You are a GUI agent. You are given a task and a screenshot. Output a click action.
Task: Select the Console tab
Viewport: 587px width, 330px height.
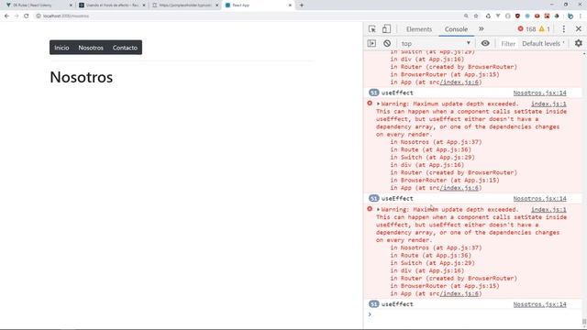tap(456, 29)
